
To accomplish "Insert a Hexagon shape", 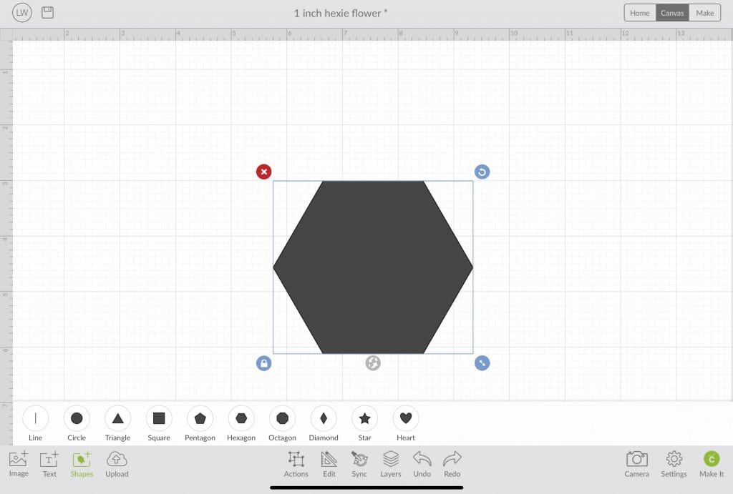I will (x=241, y=424).
